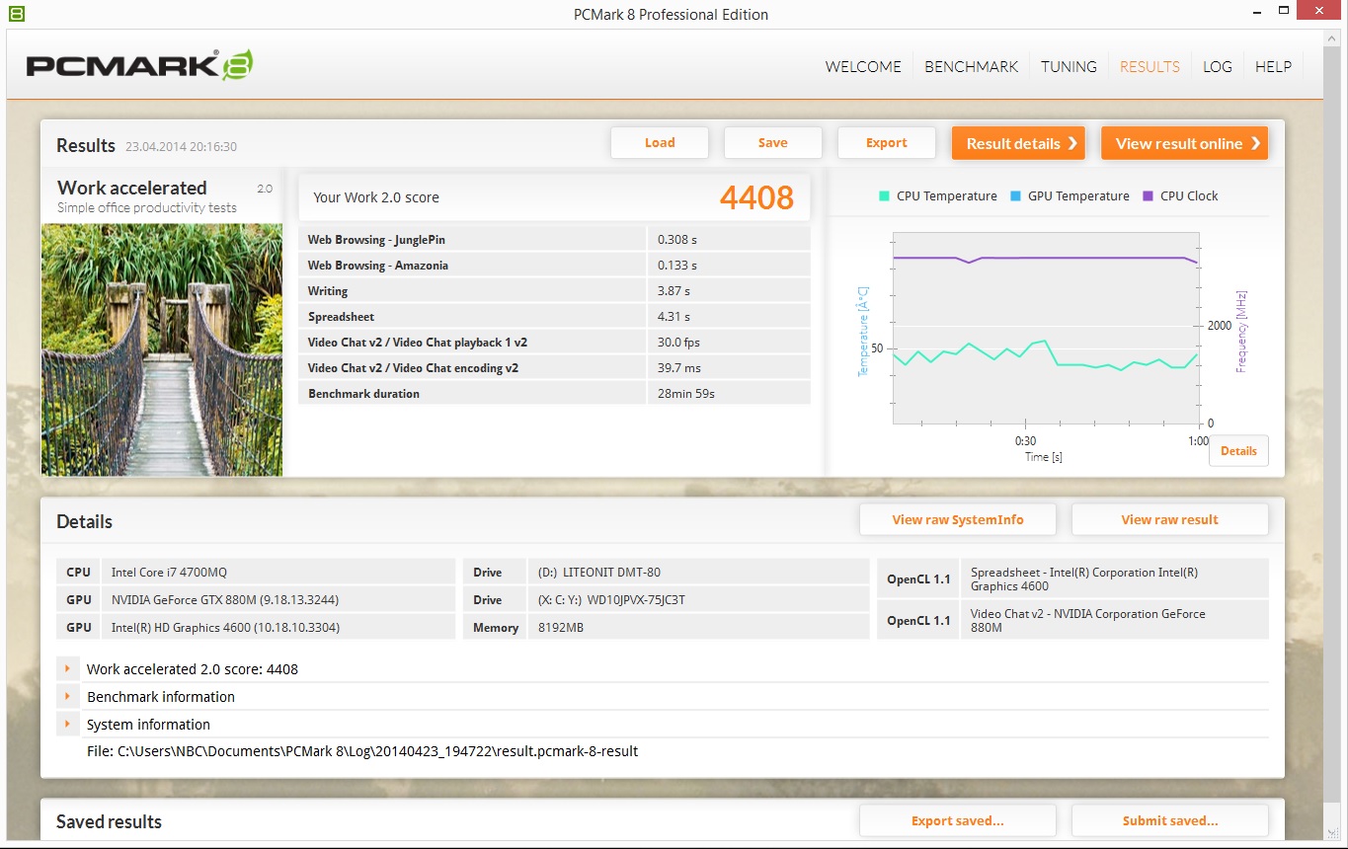Click the "Work accelerated" heading above the image
Screen dimensions: 1348x849
coord(132,188)
